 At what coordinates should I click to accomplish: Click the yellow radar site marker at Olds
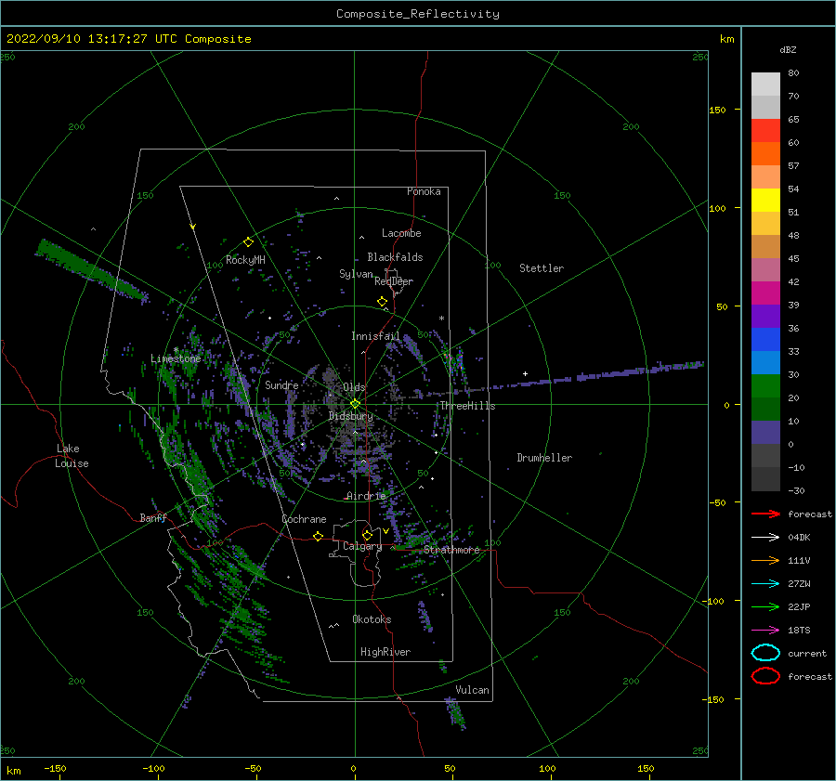click(x=355, y=404)
